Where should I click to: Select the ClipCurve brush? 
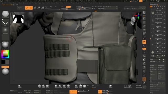(111, 86)
